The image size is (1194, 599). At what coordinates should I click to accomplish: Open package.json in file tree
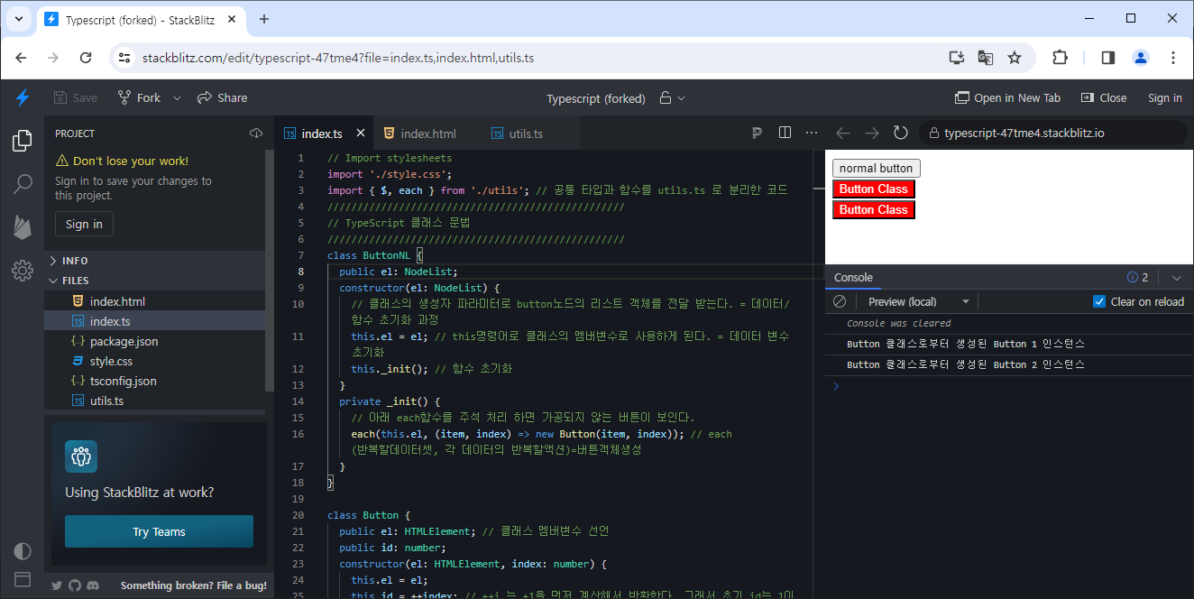[154, 341]
